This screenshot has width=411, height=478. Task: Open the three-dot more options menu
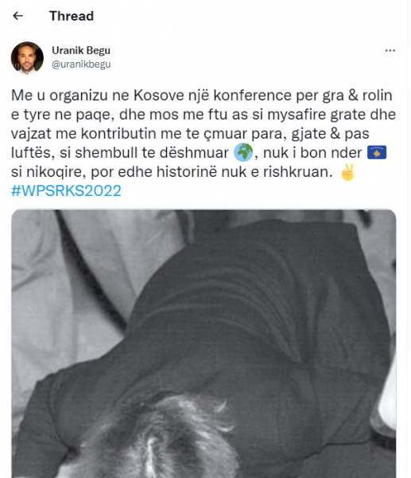(390, 51)
